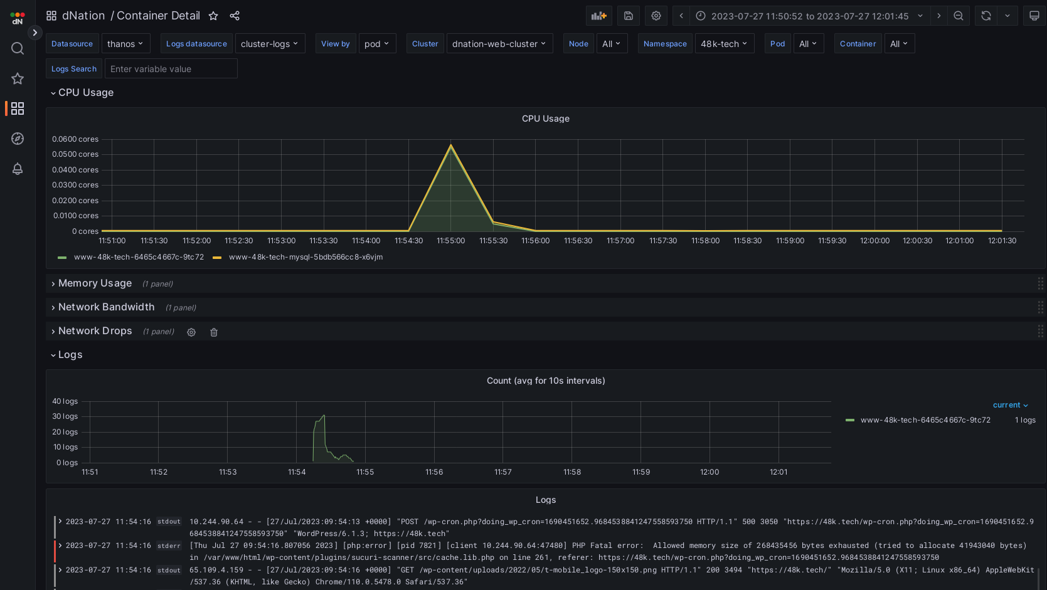Cycle view mode monitor icon
This screenshot has height=590, width=1047.
1034,16
